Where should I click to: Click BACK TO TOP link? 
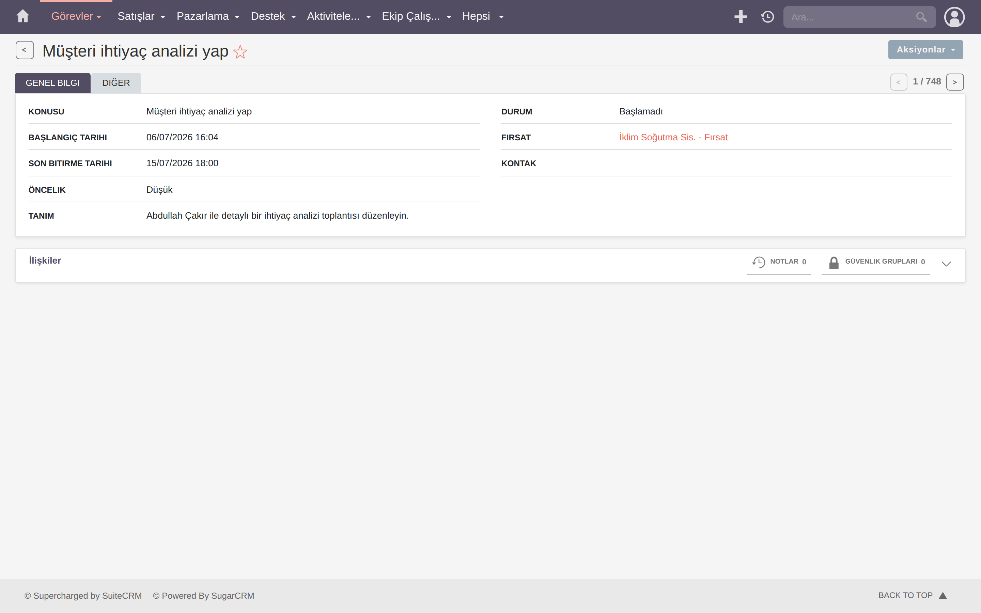point(912,595)
